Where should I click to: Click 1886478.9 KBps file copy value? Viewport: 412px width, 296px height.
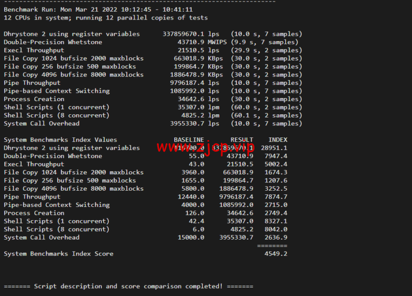pos(196,75)
